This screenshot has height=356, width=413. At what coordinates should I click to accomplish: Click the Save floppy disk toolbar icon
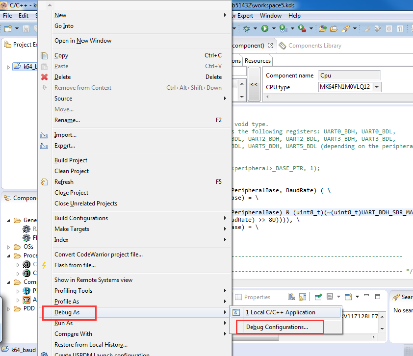(26, 28)
